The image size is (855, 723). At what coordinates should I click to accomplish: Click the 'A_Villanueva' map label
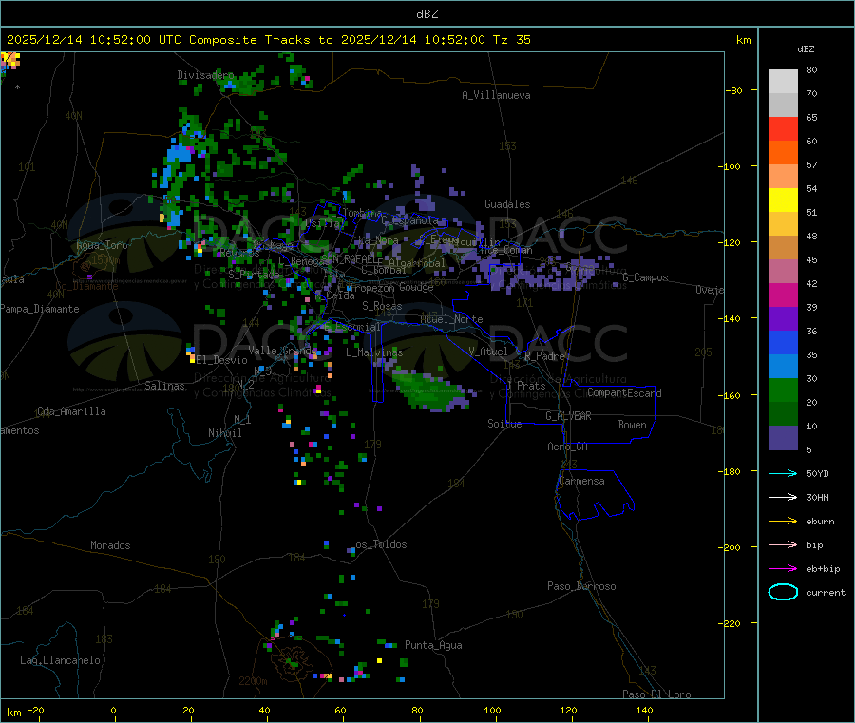coord(496,95)
